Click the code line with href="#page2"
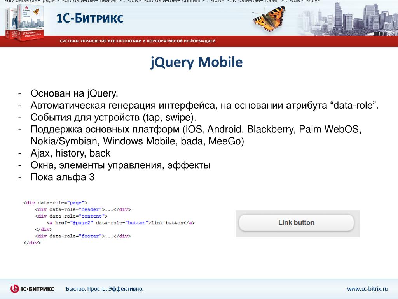 click(x=121, y=223)
